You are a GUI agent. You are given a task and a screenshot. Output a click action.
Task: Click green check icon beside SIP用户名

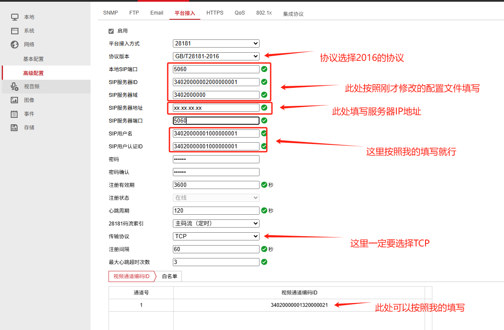click(264, 133)
